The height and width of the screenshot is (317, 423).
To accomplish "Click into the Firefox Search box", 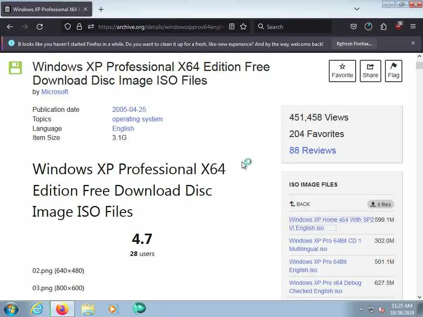I will [294, 27].
